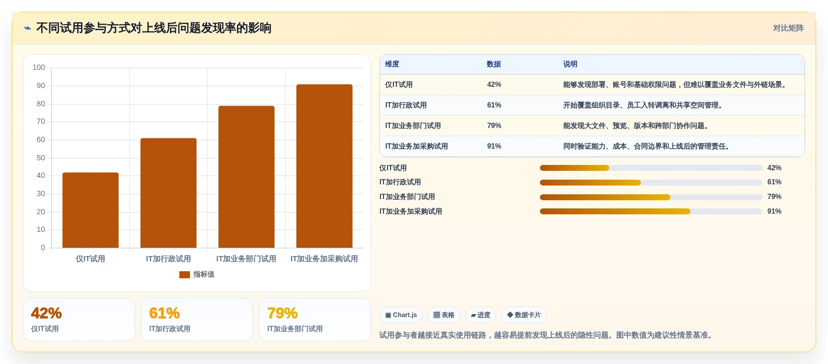Click the 数据卡片 tag chip
Image resolution: width=828 pixels, height=364 pixels.
(524, 315)
